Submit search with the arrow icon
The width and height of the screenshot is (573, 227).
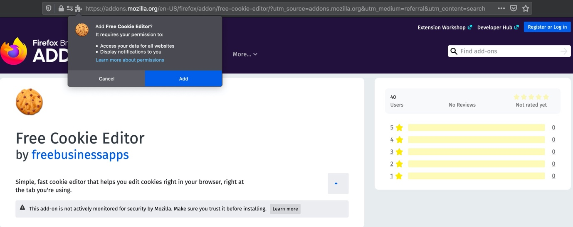click(563, 51)
